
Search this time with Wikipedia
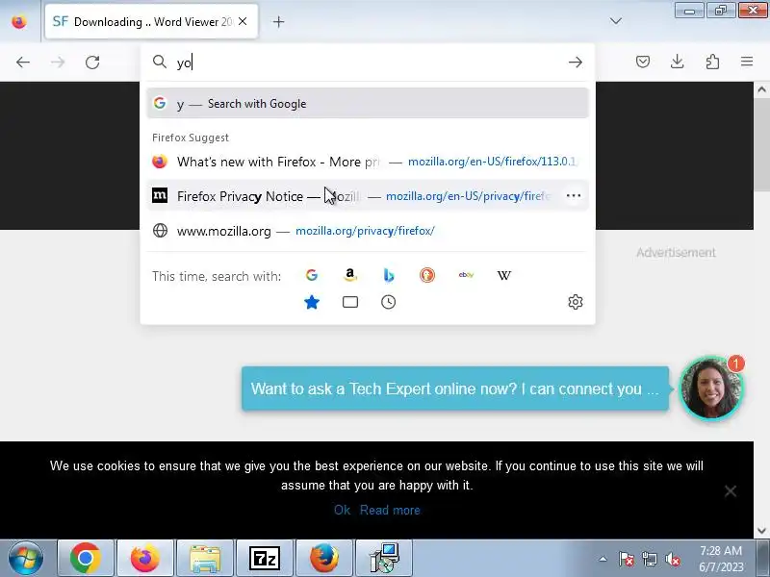click(x=504, y=275)
